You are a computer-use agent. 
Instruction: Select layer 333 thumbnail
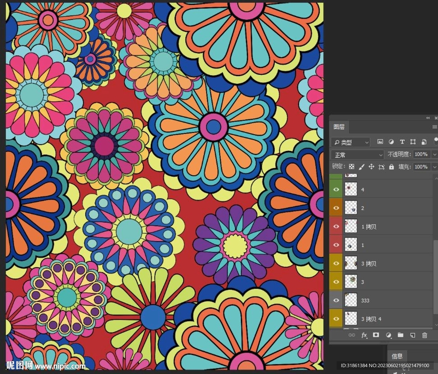click(351, 300)
